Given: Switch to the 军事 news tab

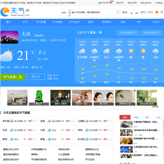Looking at the screenshot, I should coord(136,117).
